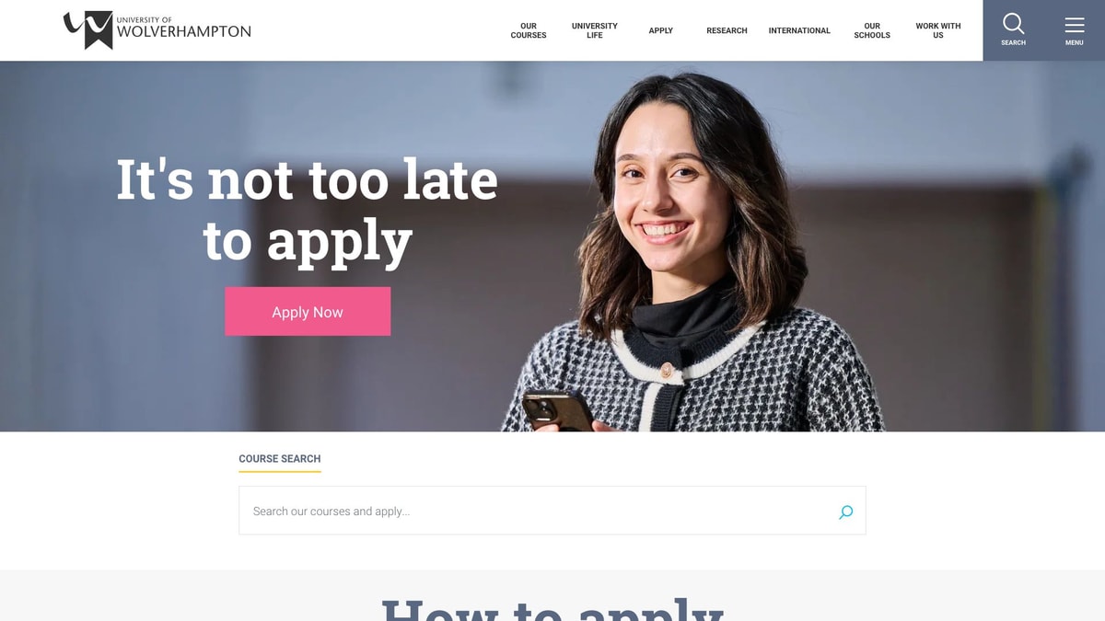Select International in the top navigation
The width and height of the screenshot is (1105, 621).
coord(799,30)
